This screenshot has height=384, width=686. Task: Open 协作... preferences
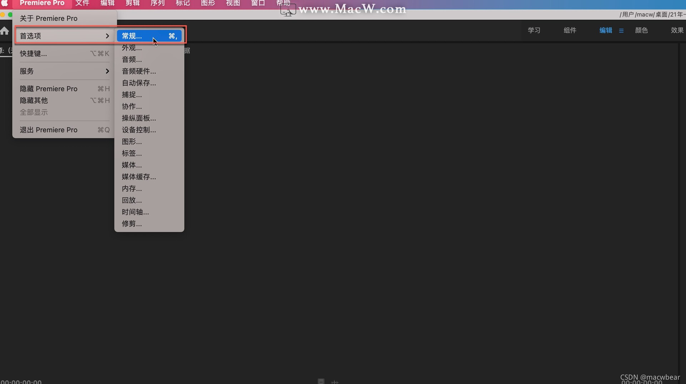pyautogui.click(x=149, y=106)
